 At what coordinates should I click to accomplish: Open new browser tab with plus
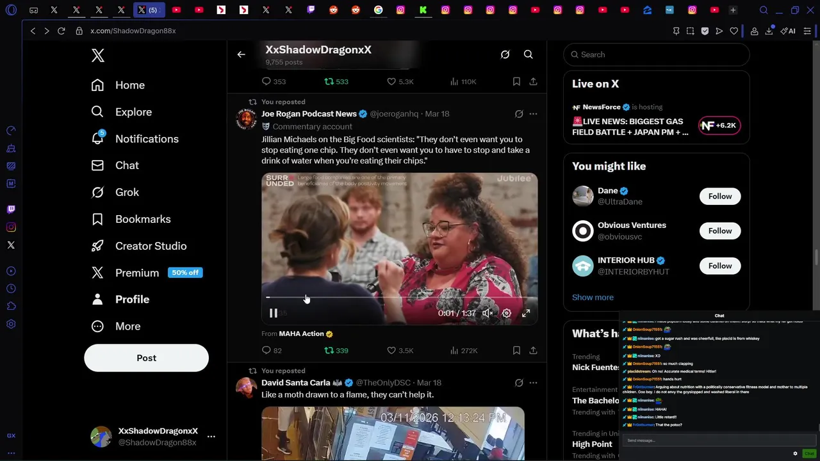[x=733, y=10]
